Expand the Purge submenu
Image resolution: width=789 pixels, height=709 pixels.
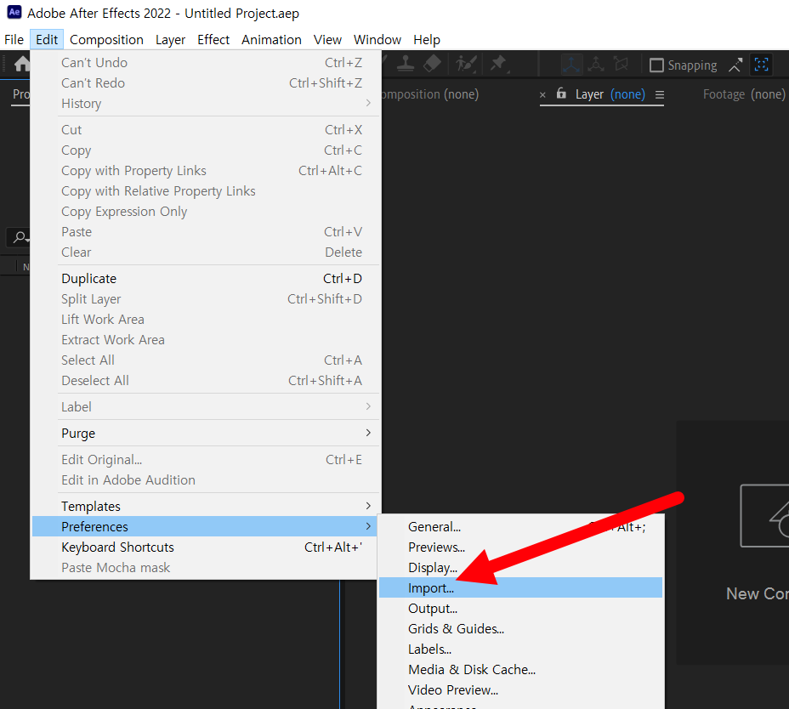(x=205, y=434)
